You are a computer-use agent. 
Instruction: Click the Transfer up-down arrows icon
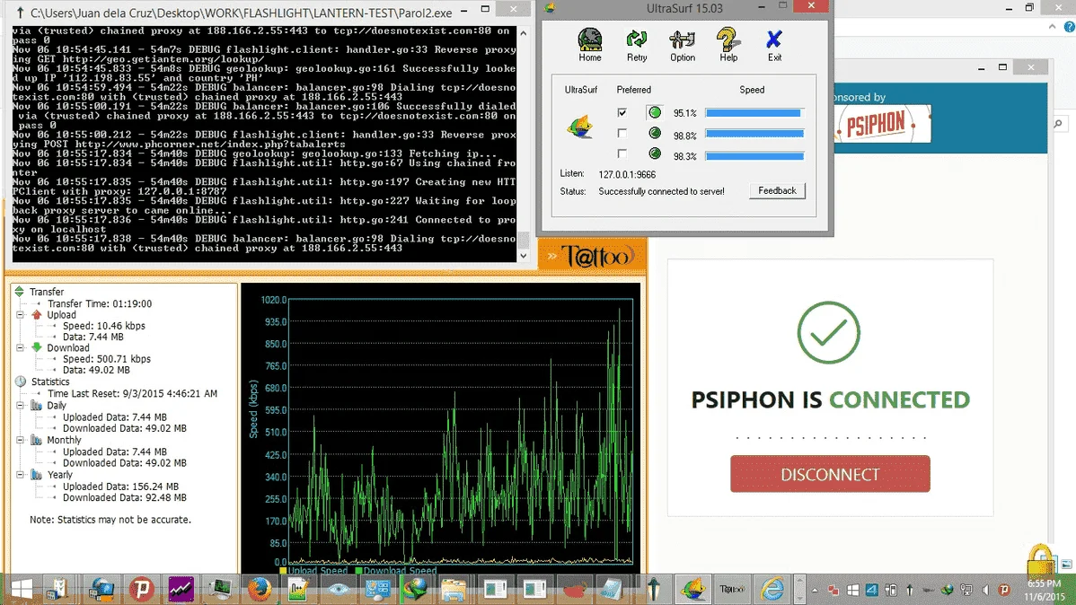pos(19,292)
